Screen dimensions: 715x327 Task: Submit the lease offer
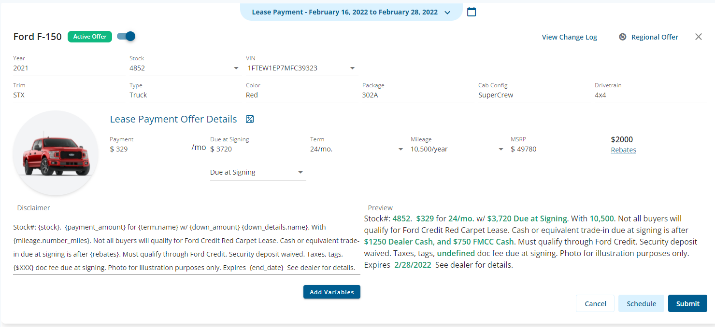pyautogui.click(x=687, y=304)
